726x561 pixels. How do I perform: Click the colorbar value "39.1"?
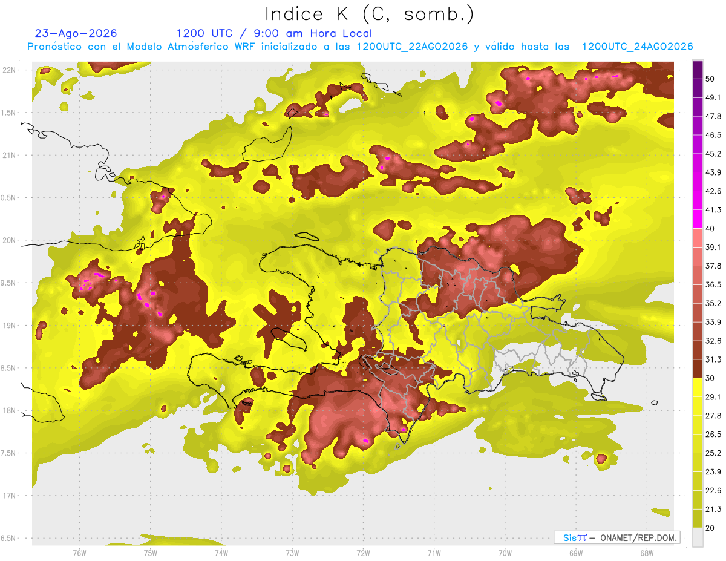coord(713,247)
